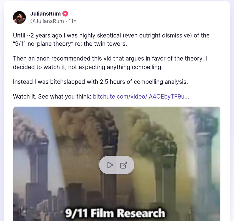
Task: Click the pink verified badge beside JuliansRum
Action: click(x=65, y=14)
